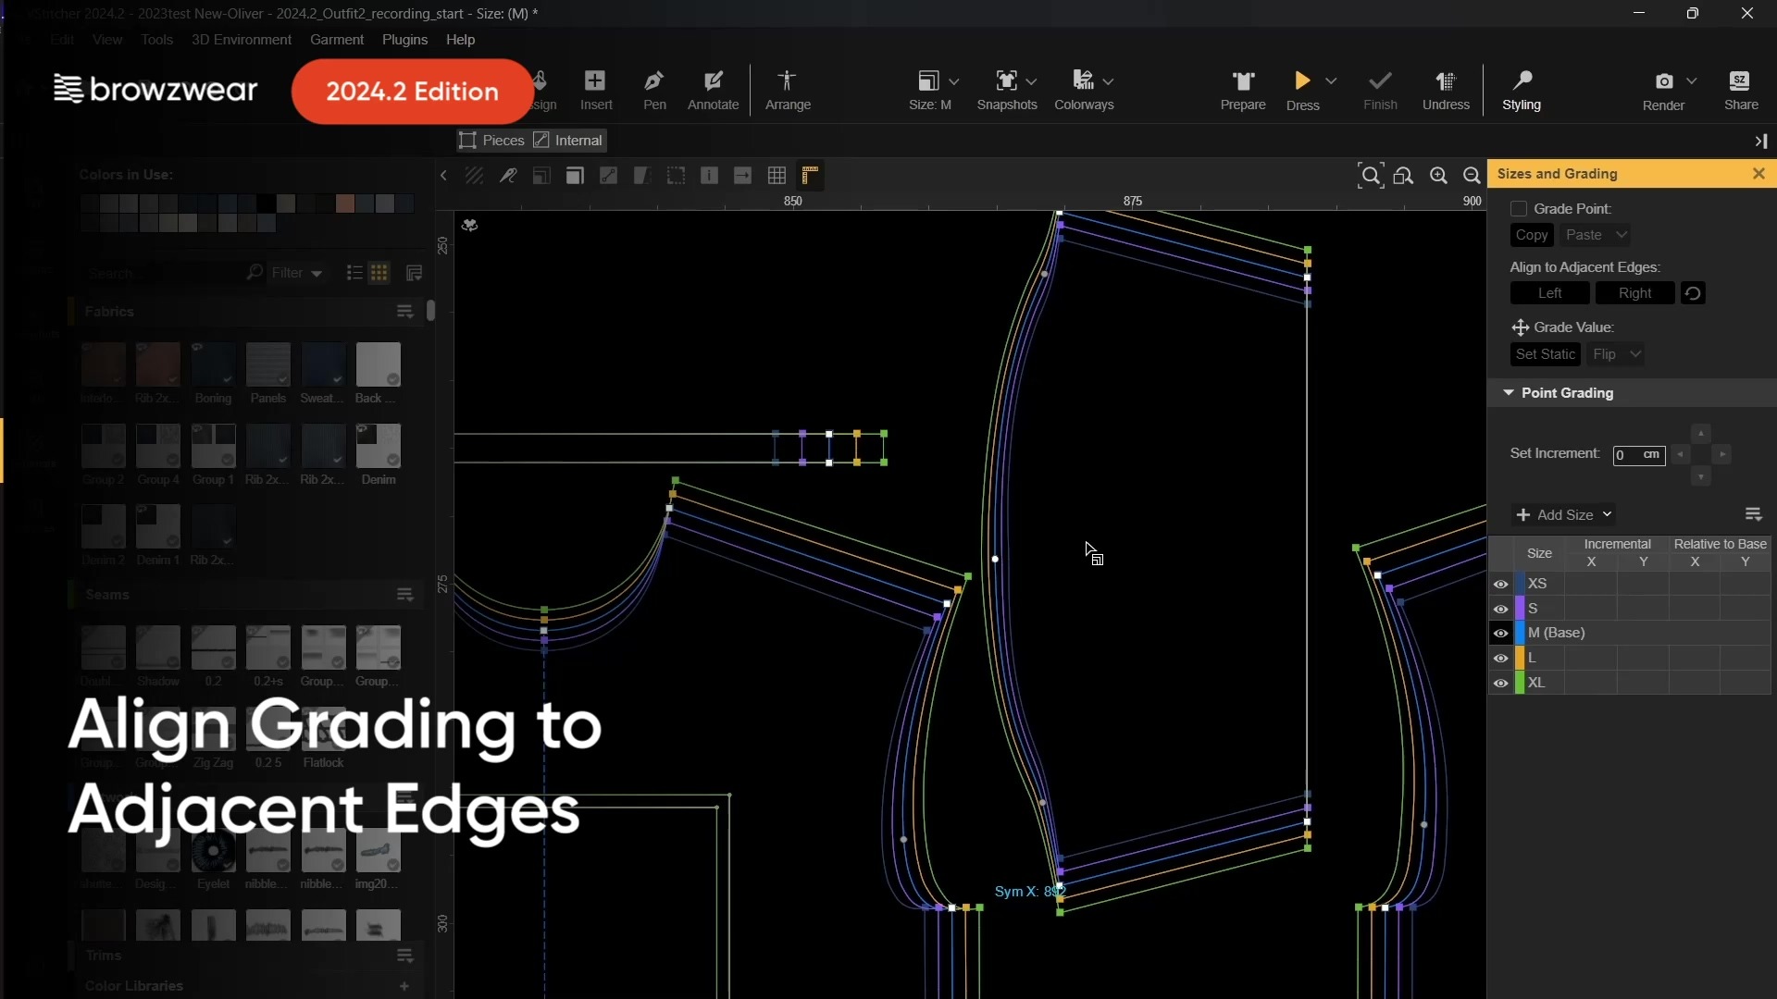Select the Annotate tool

tap(713, 81)
